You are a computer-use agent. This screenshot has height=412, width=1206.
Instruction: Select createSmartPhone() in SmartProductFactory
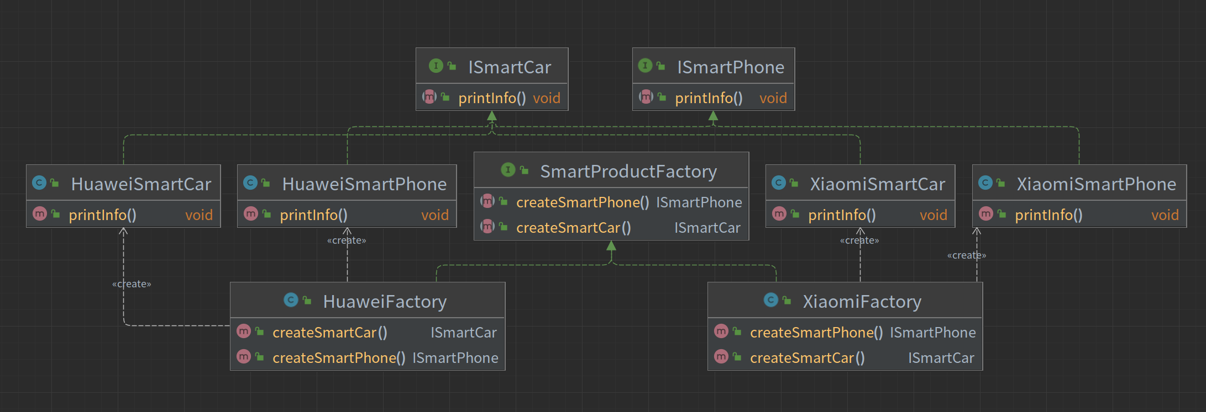583,202
